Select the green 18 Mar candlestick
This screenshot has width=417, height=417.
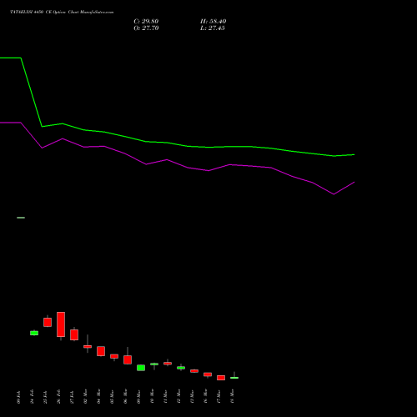pos(234,378)
